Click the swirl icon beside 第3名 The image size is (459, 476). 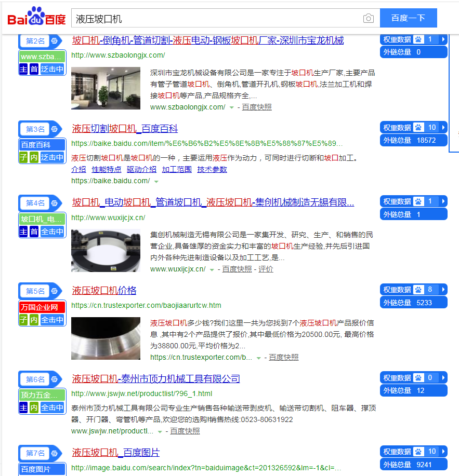click(55, 129)
